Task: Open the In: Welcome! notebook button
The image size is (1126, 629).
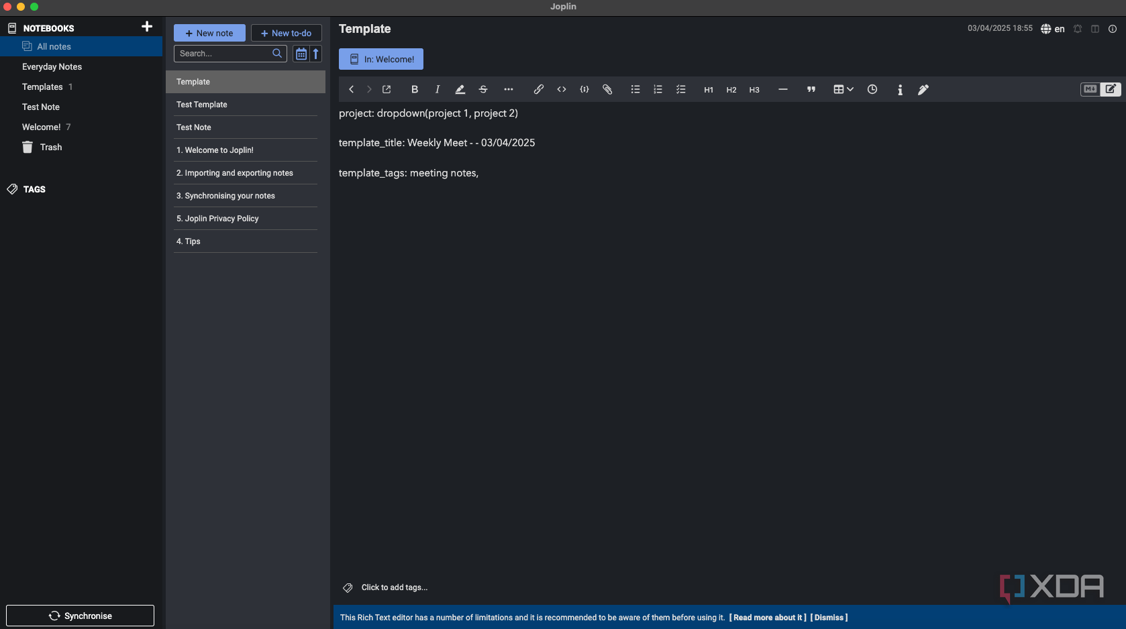Action: pos(381,59)
